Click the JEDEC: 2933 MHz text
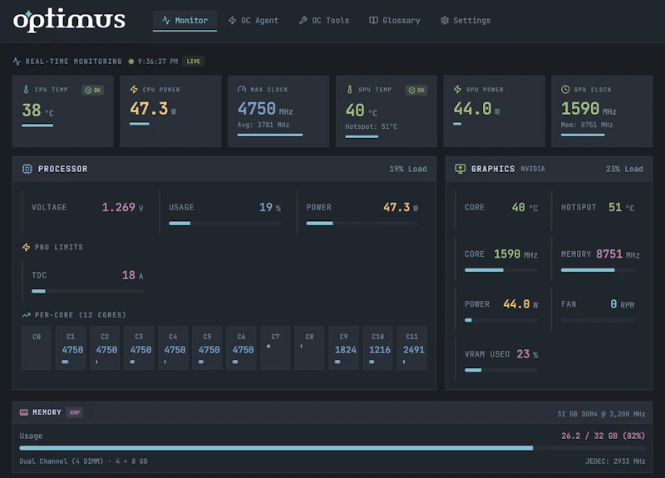Screen dimensions: 665x478 (x=615, y=461)
